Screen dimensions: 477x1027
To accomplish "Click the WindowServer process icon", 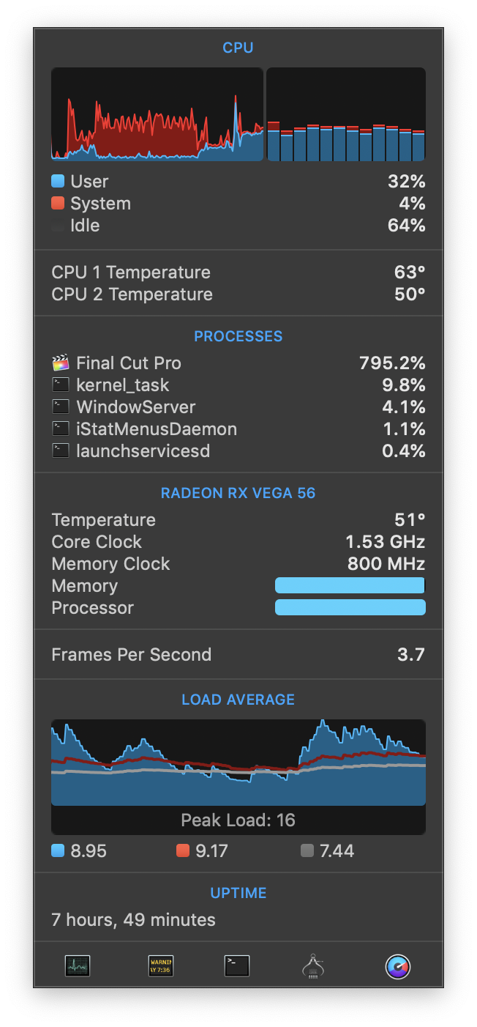I will (x=61, y=407).
